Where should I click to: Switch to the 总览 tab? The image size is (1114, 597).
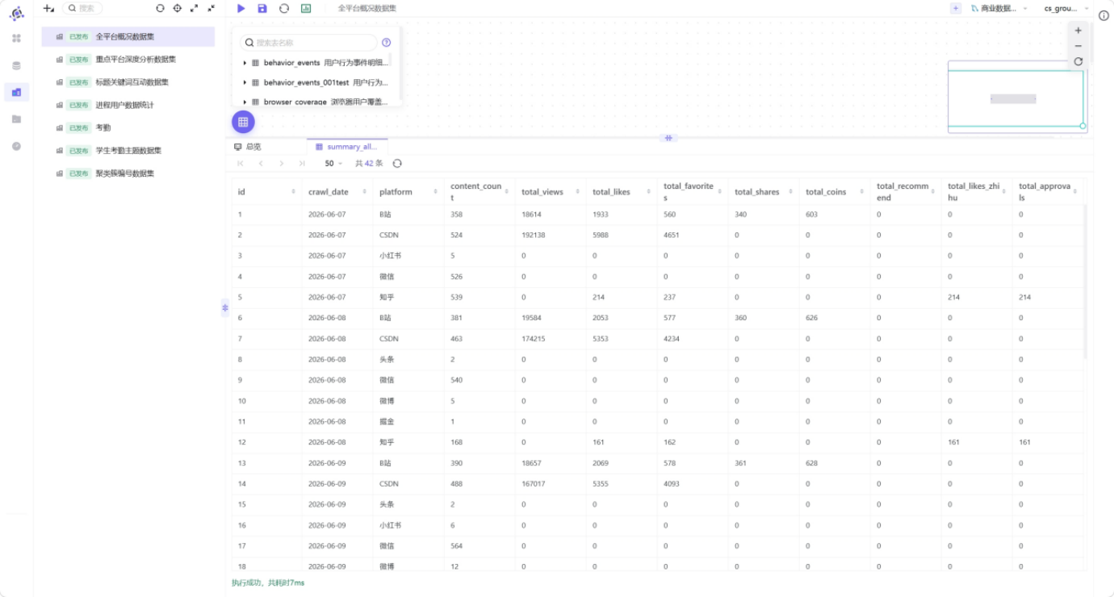coord(248,147)
